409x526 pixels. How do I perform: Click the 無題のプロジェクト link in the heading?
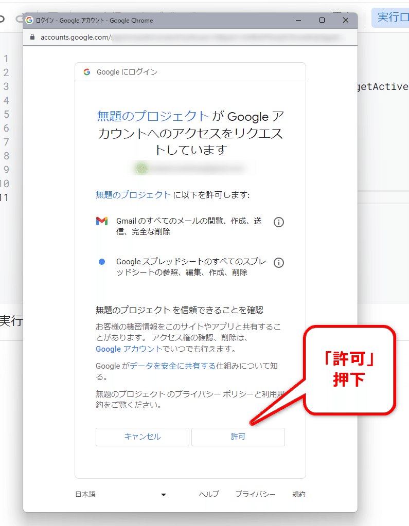153,116
